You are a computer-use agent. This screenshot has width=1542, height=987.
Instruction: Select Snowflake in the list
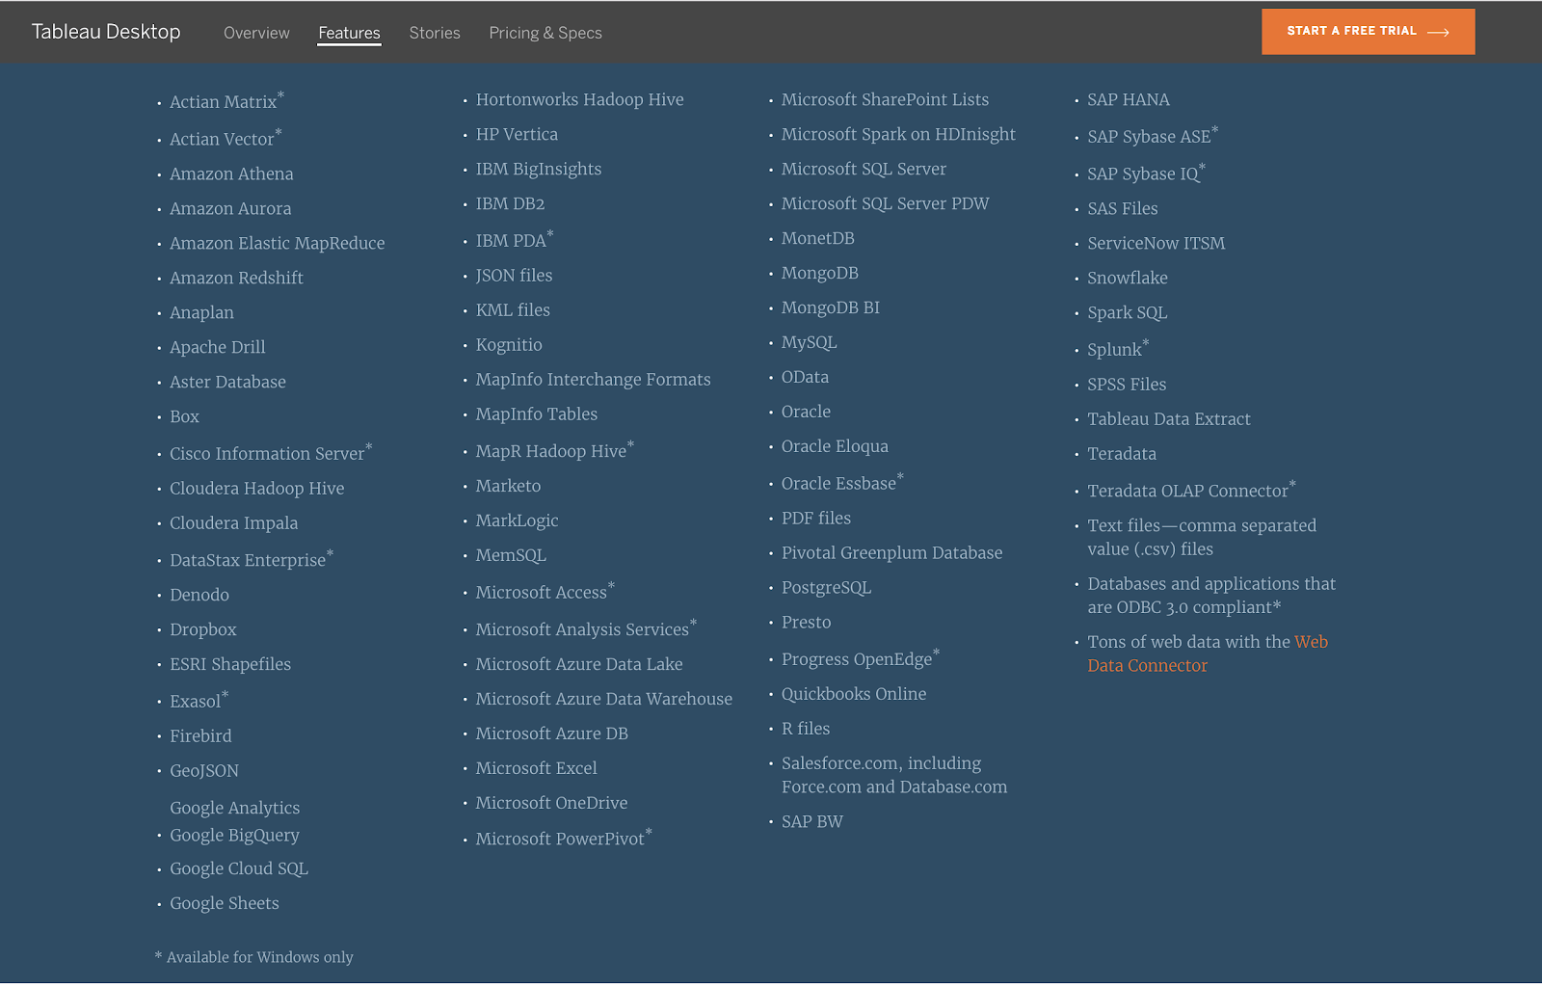[x=1127, y=278]
